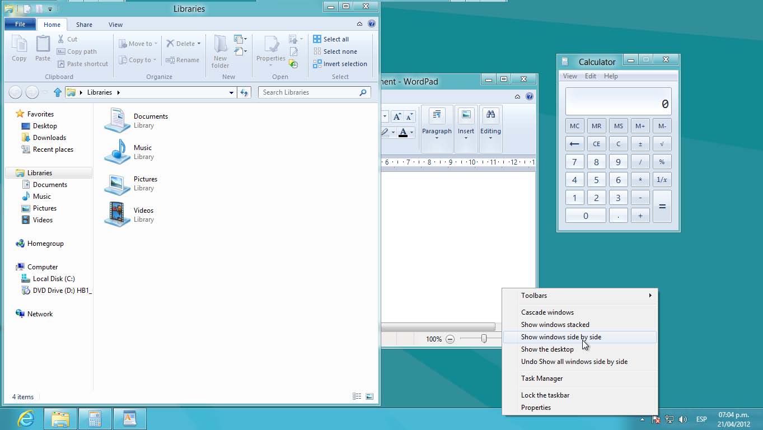Viewport: 763px width, 430px height.
Task: Switch to the View ribbon tab
Action: pyautogui.click(x=115, y=25)
